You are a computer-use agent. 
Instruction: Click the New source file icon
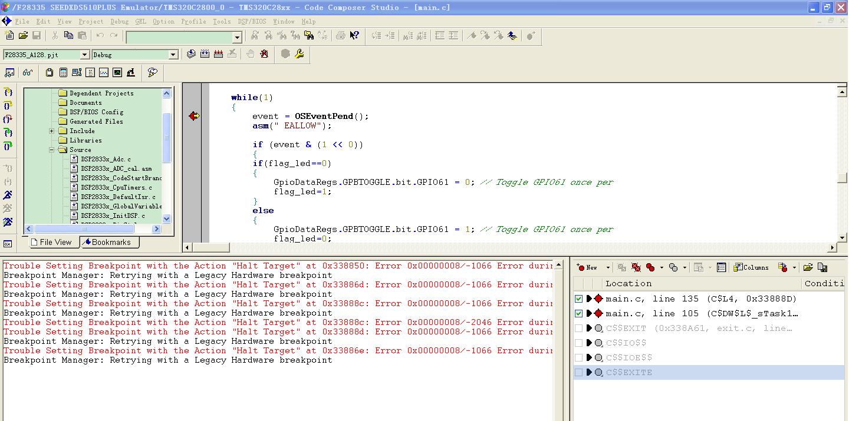click(9, 36)
